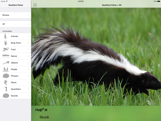Screen dimensions: 161x121
Task: Expand the Quantifiers row chevron
Action: click(x=29, y=89)
